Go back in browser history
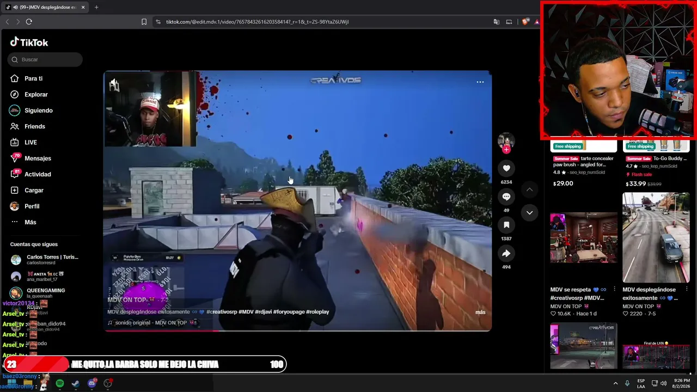 [x=7, y=22]
